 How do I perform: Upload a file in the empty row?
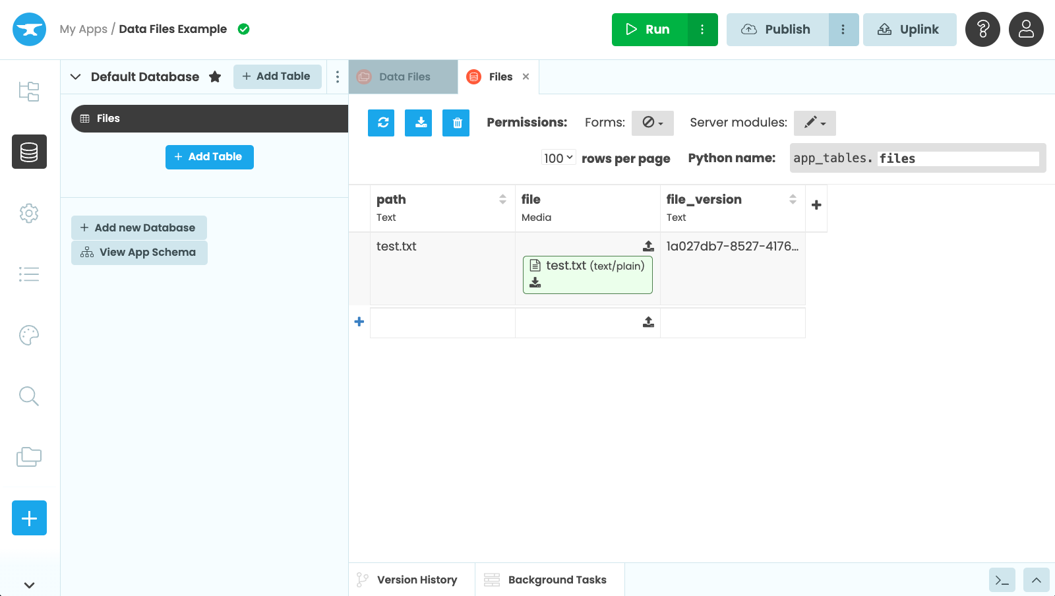(647, 322)
